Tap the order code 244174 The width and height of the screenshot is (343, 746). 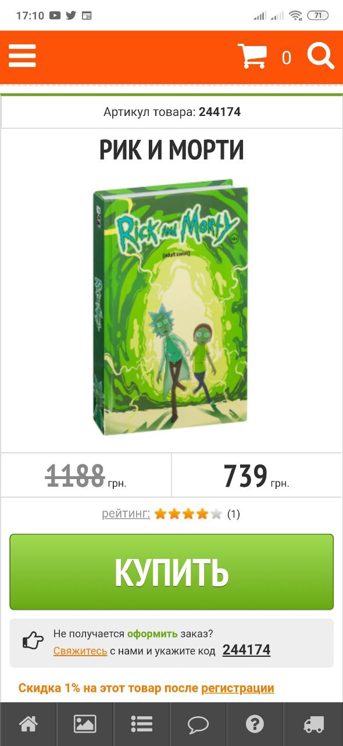point(246,650)
